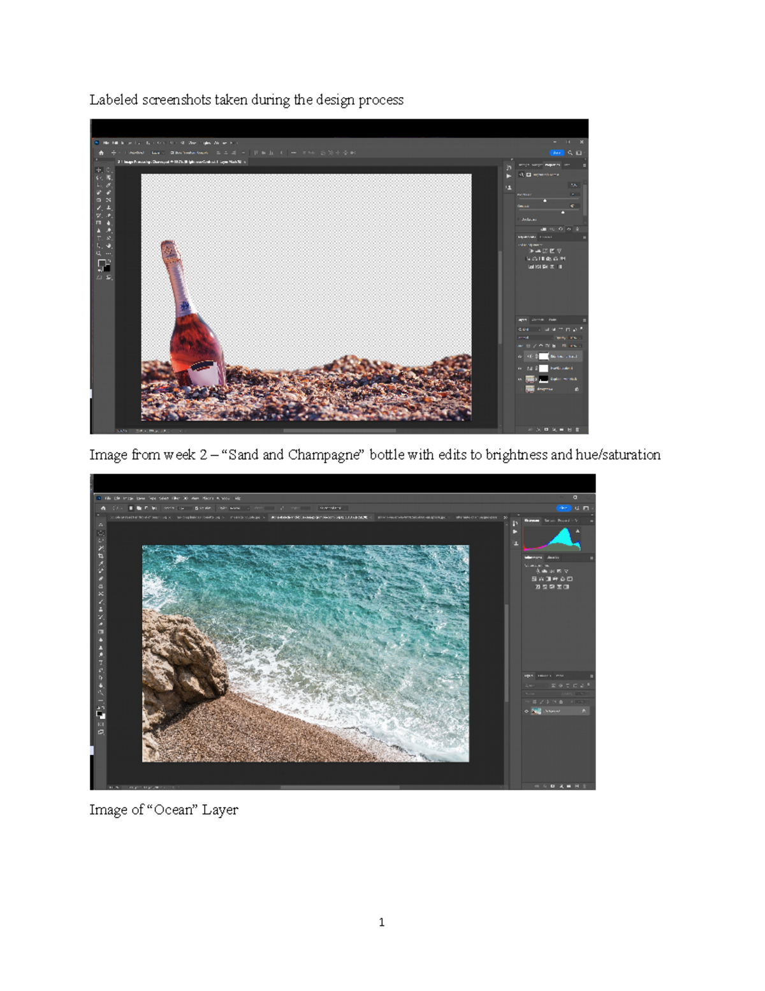Open the Layers panel flyout menu
The image size is (765, 991).
coord(585,320)
